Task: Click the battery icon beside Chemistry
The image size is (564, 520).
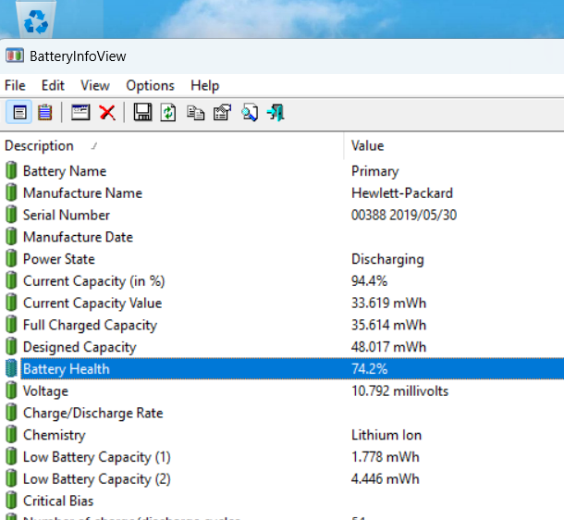Action: [x=11, y=434]
